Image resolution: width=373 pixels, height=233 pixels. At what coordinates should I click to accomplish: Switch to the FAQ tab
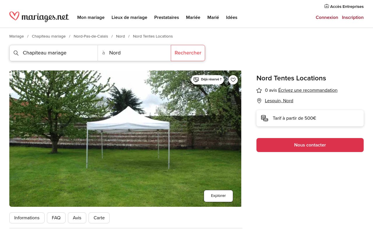click(x=56, y=218)
